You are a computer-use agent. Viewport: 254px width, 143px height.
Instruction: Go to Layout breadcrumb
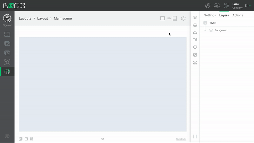click(x=43, y=18)
